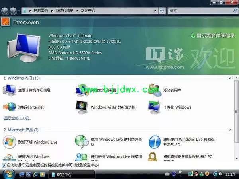Click the search magnifier icon
This screenshot has width=239, height=179.
(235, 10)
